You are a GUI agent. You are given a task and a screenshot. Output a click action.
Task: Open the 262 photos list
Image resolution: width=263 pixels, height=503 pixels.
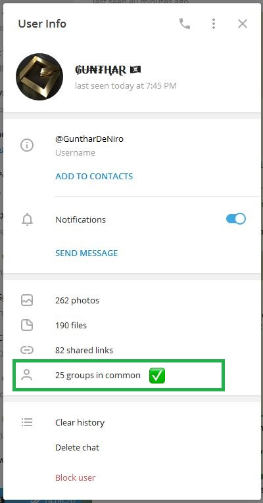77,301
